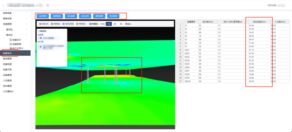The image size is (292, 132).
Task: Go back using the top-left chevron
Action: (4, 5)
